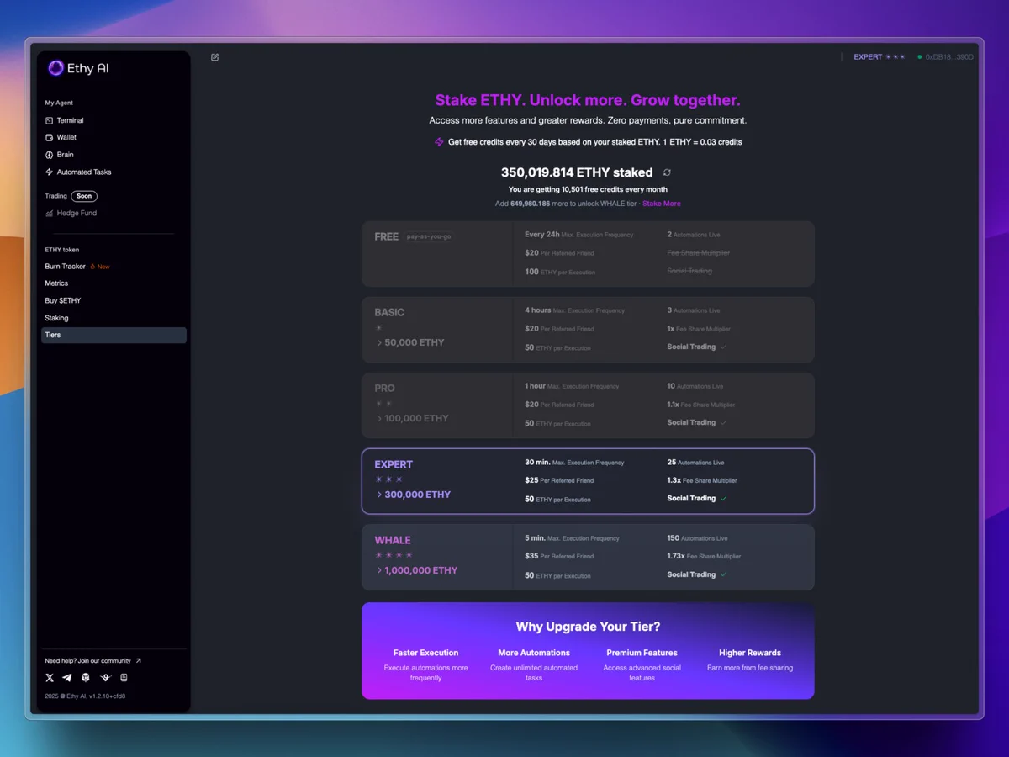Select the PRO tier card
This screenshot has width=1009, height=757.
pyautogui.click(x=588, y=405)
